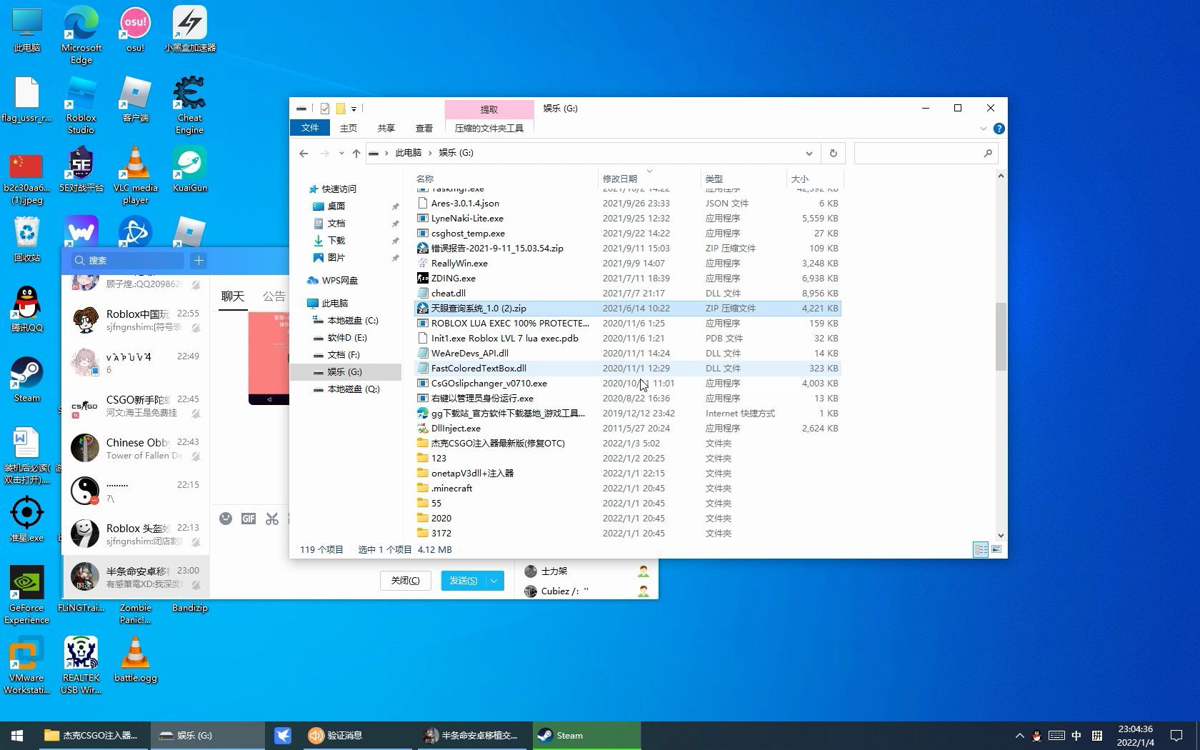Open the 查看 ribbon tab

point(424,128)
